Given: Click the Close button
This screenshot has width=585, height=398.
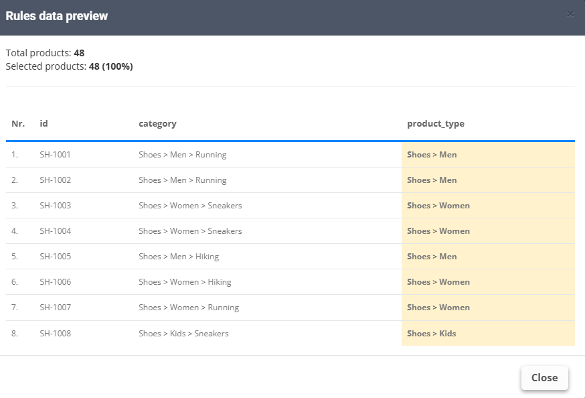Looking at the screenshot, I should click(544, 377).
